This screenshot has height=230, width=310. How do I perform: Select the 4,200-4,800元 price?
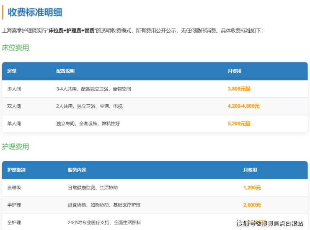(243, 106)
